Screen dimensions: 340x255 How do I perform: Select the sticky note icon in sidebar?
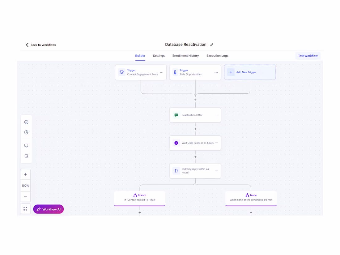pos(26,156)
